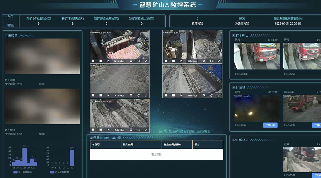
Task: Click the 无法关联 status above truck 川D65616
Action: click(289, 92)
